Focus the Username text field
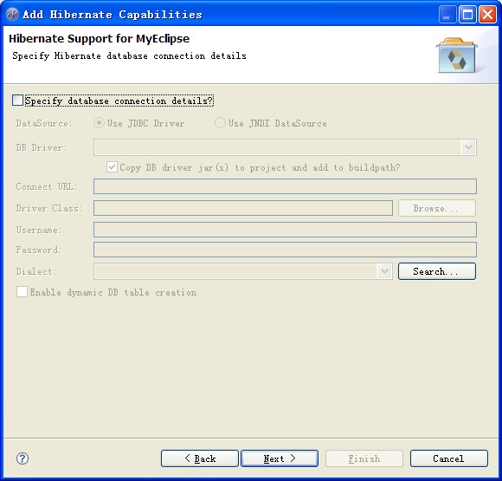The image size is (502, 481). tap(285, 230)
